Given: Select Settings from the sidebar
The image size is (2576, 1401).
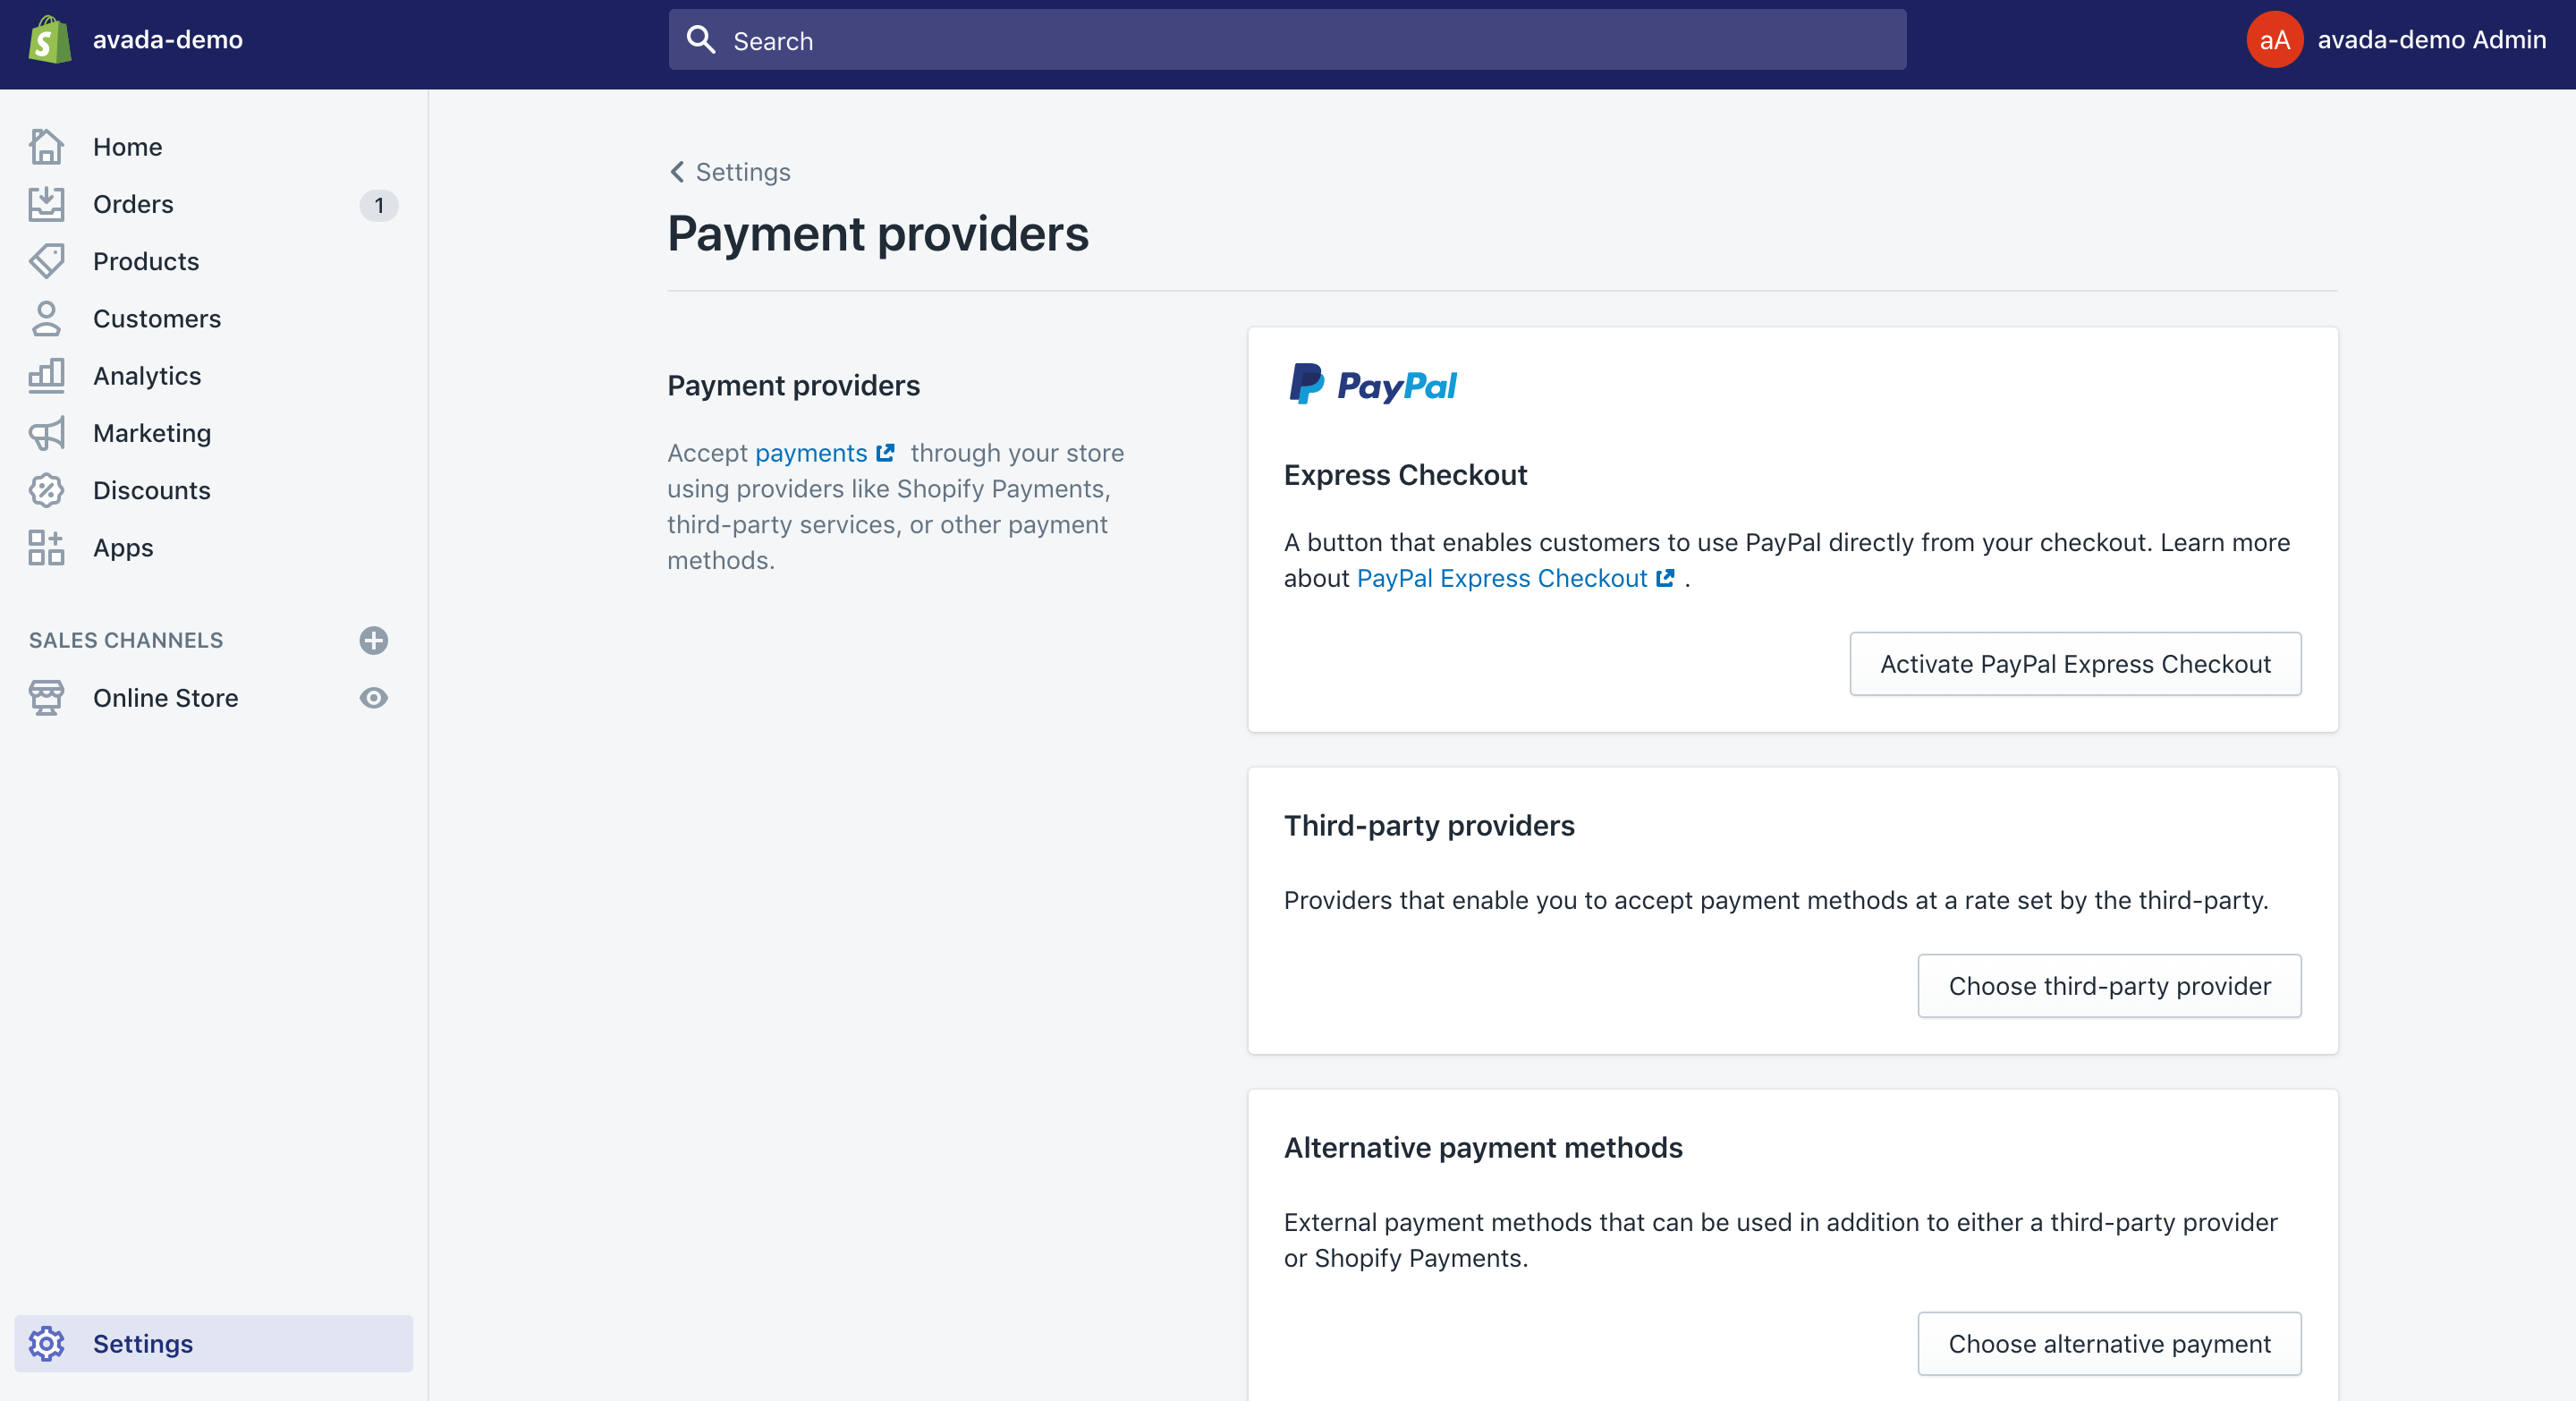Looking at the screenshot, I should 143,1342.
